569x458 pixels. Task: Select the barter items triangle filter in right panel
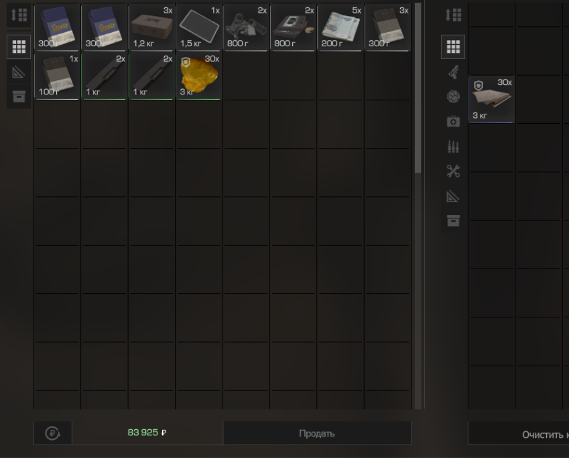pos(453,196)
